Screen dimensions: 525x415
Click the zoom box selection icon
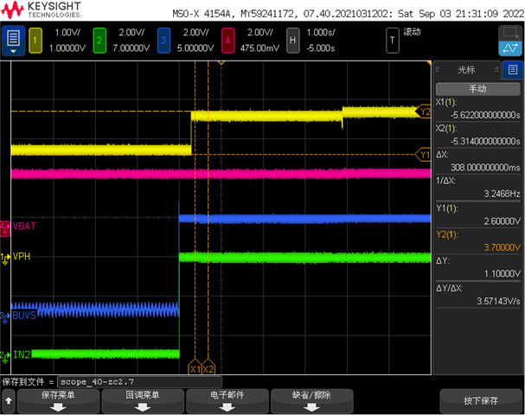point(510,33)
